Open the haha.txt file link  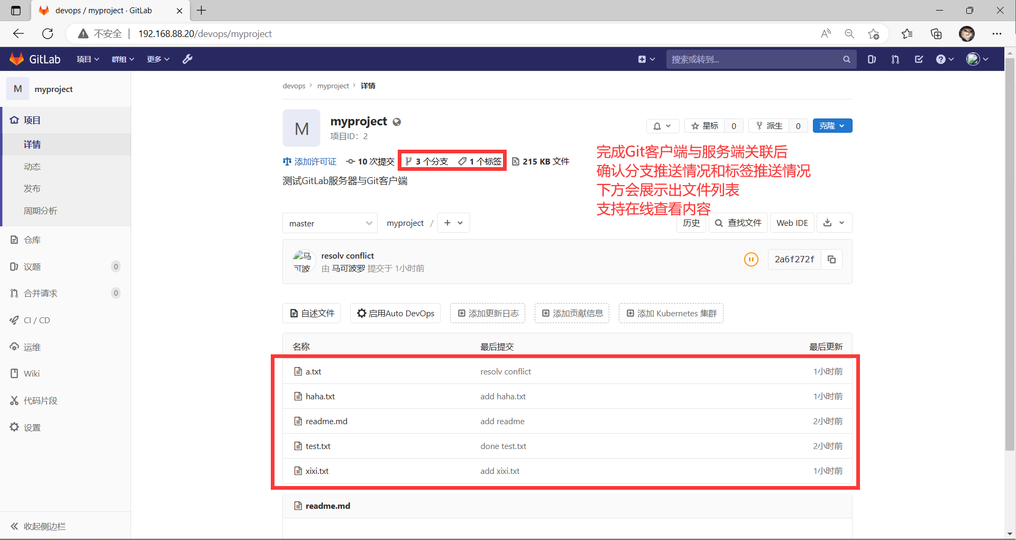(x=320, y=397)
